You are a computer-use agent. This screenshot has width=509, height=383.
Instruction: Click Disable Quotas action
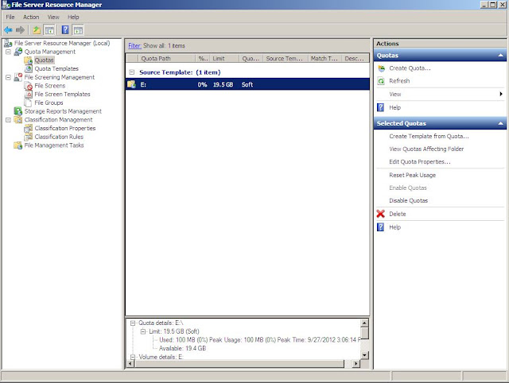click(408, 200)
